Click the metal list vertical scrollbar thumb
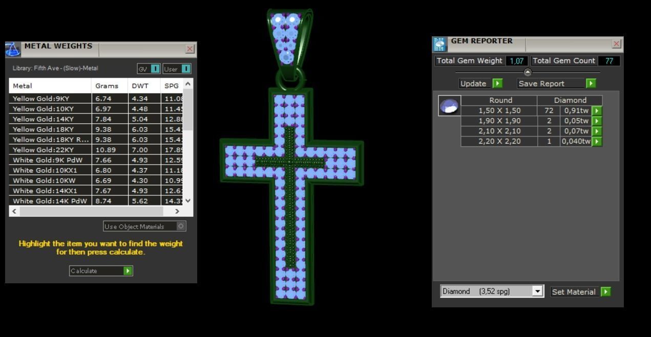 point(188,109)
